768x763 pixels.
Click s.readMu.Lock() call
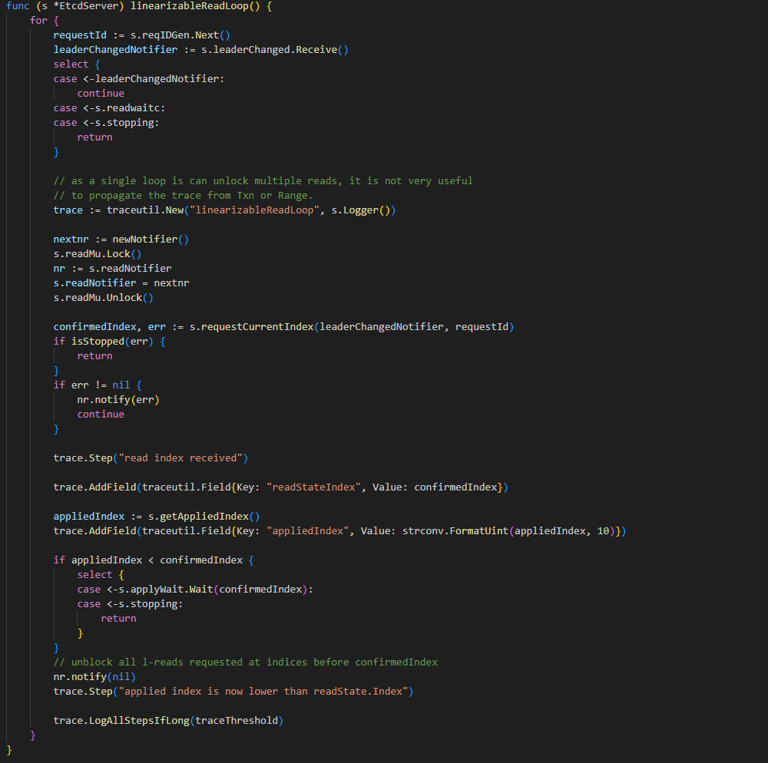tap(98, 254)
